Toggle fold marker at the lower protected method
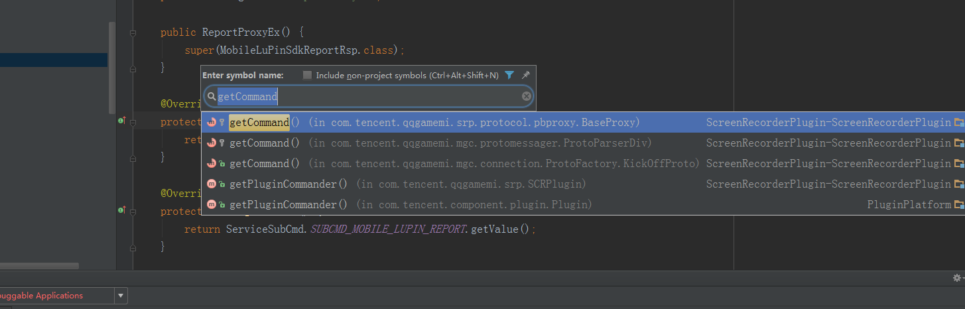 133,212
